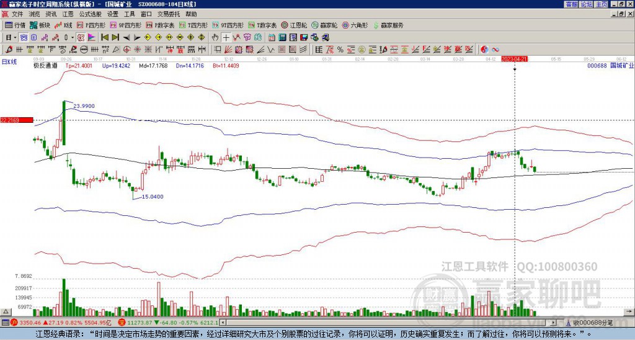Open the 9T四方形 tool
This screenshot has width=635, height=340.
click(x=228, y=25)
